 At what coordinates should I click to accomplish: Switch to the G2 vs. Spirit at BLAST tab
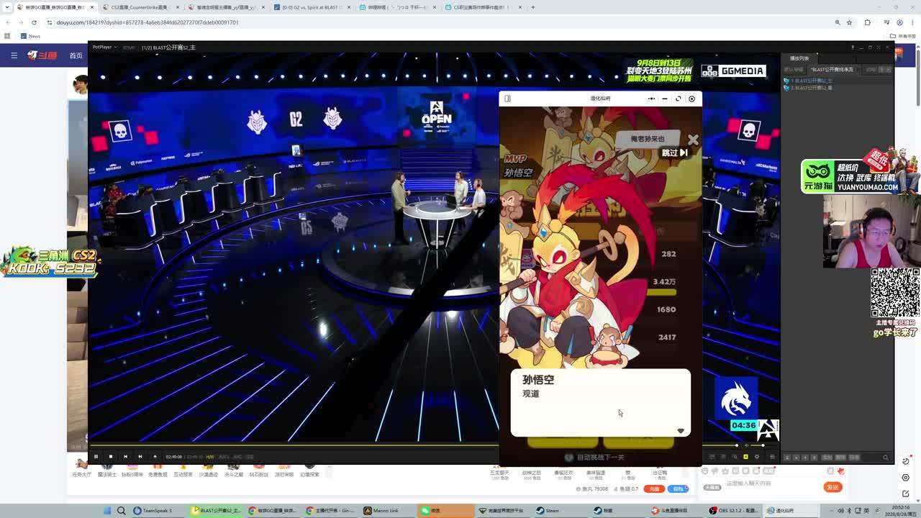(x=312, y=7)
